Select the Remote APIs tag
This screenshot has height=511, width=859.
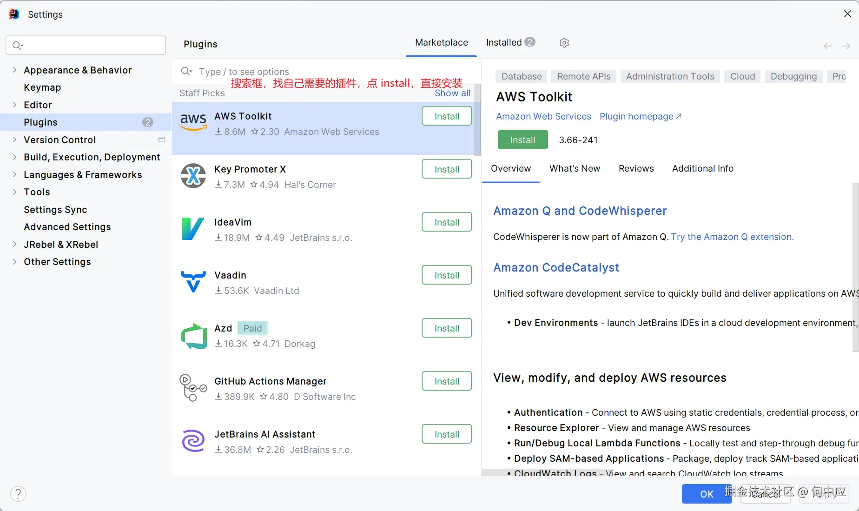point(584,76)
